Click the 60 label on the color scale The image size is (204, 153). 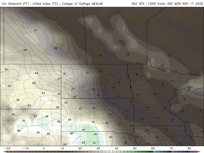click(153, 148)
